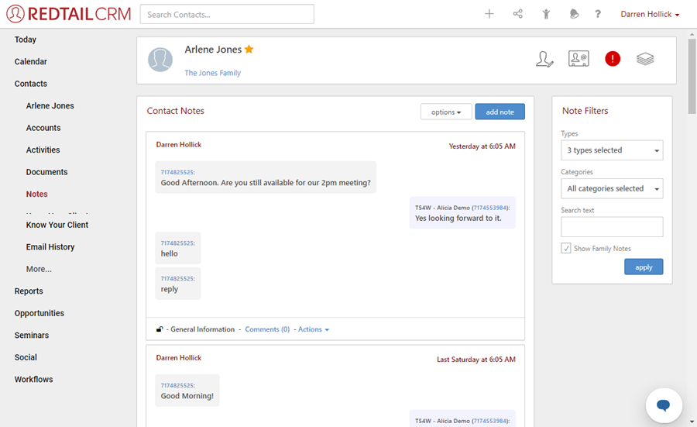The width and height of the screenshot is (697, 427).
Task: Click Arlene Jones avatar placeholder
Action: 160,60
